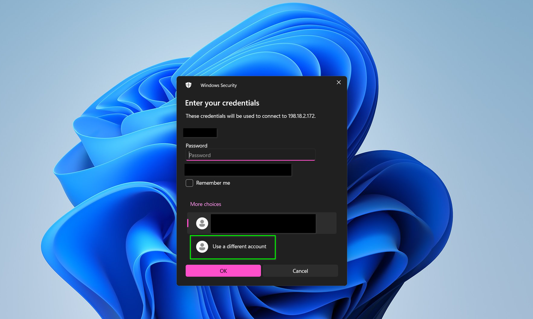Click the avatar icon of the selected account
The image size is (533, 319).
[202, 223]
